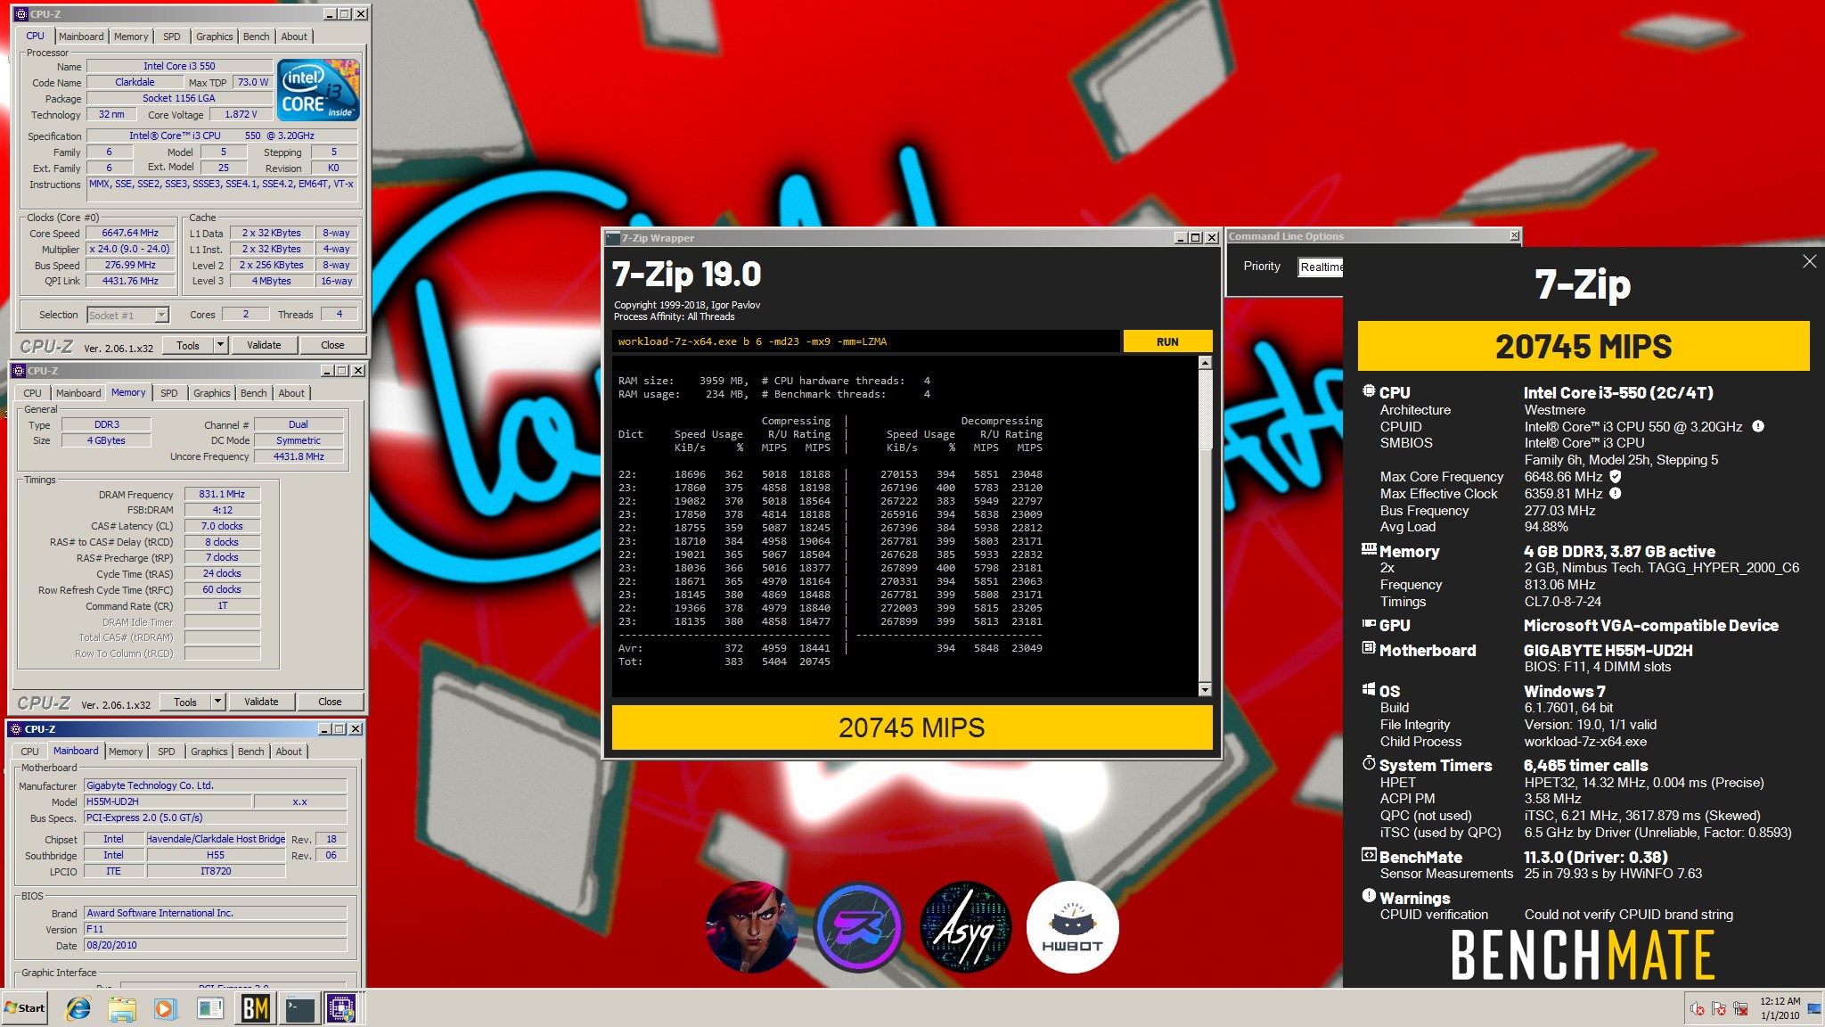
Task: Click the BenchMate BM taskbar icon
Action: click(256, 1008)
